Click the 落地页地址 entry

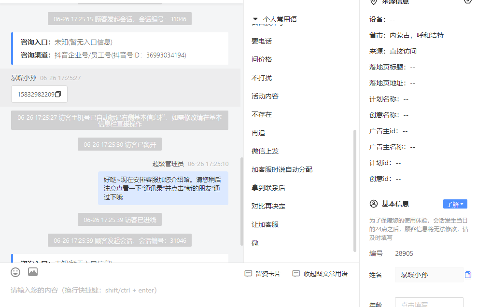tap(393, 83)
